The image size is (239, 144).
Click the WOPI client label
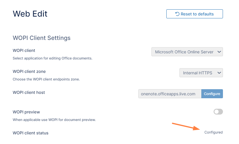(x=24, y=50)
